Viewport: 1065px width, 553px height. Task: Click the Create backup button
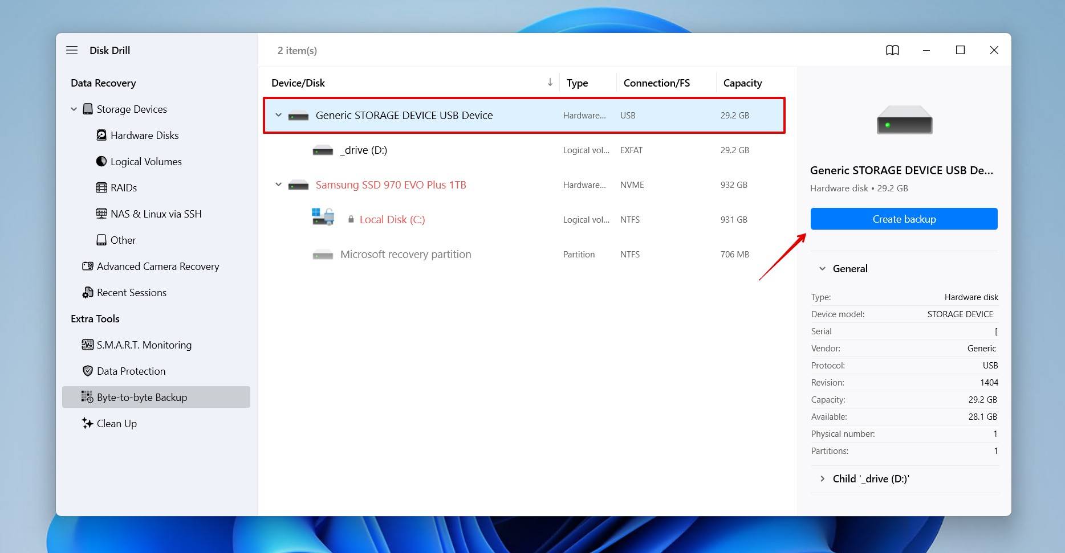tap(903, 219)
